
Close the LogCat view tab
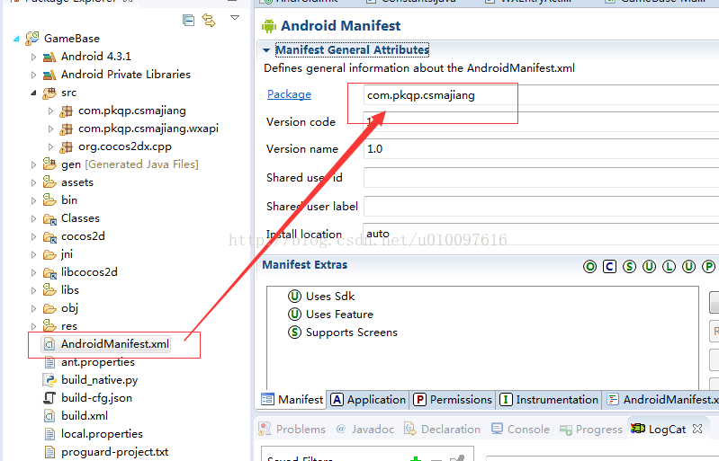point(697,429)
